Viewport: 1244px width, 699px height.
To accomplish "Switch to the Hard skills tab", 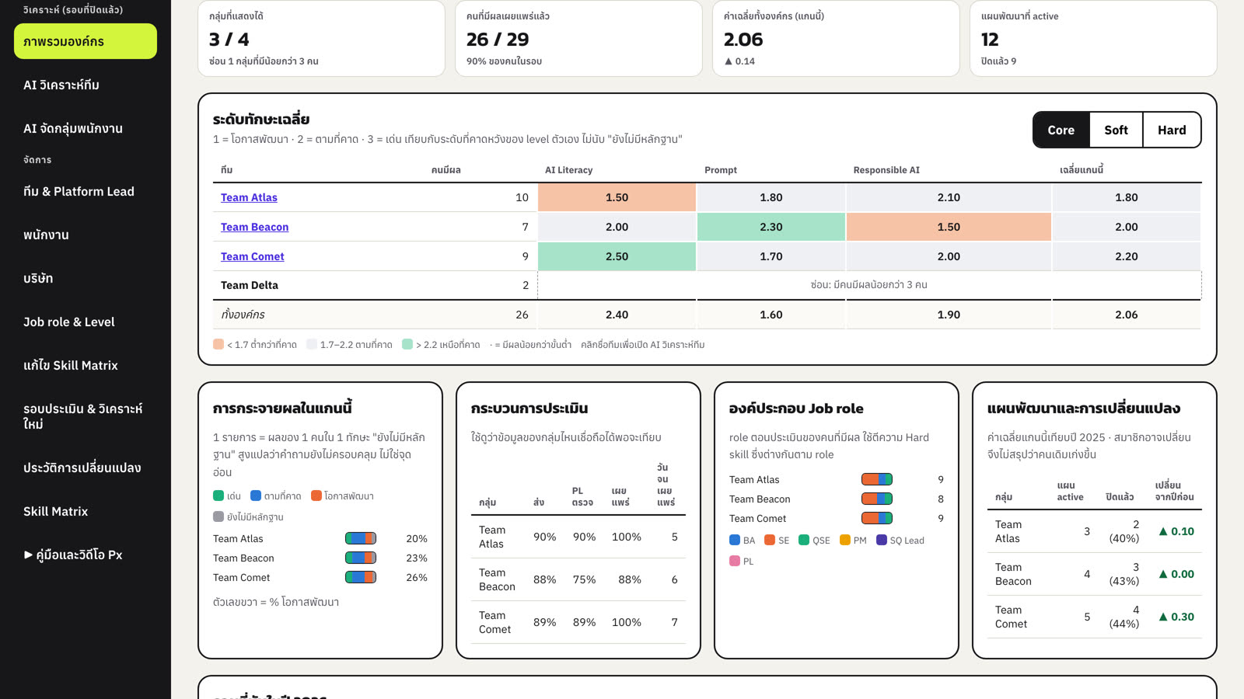I will coord(1172,130).
